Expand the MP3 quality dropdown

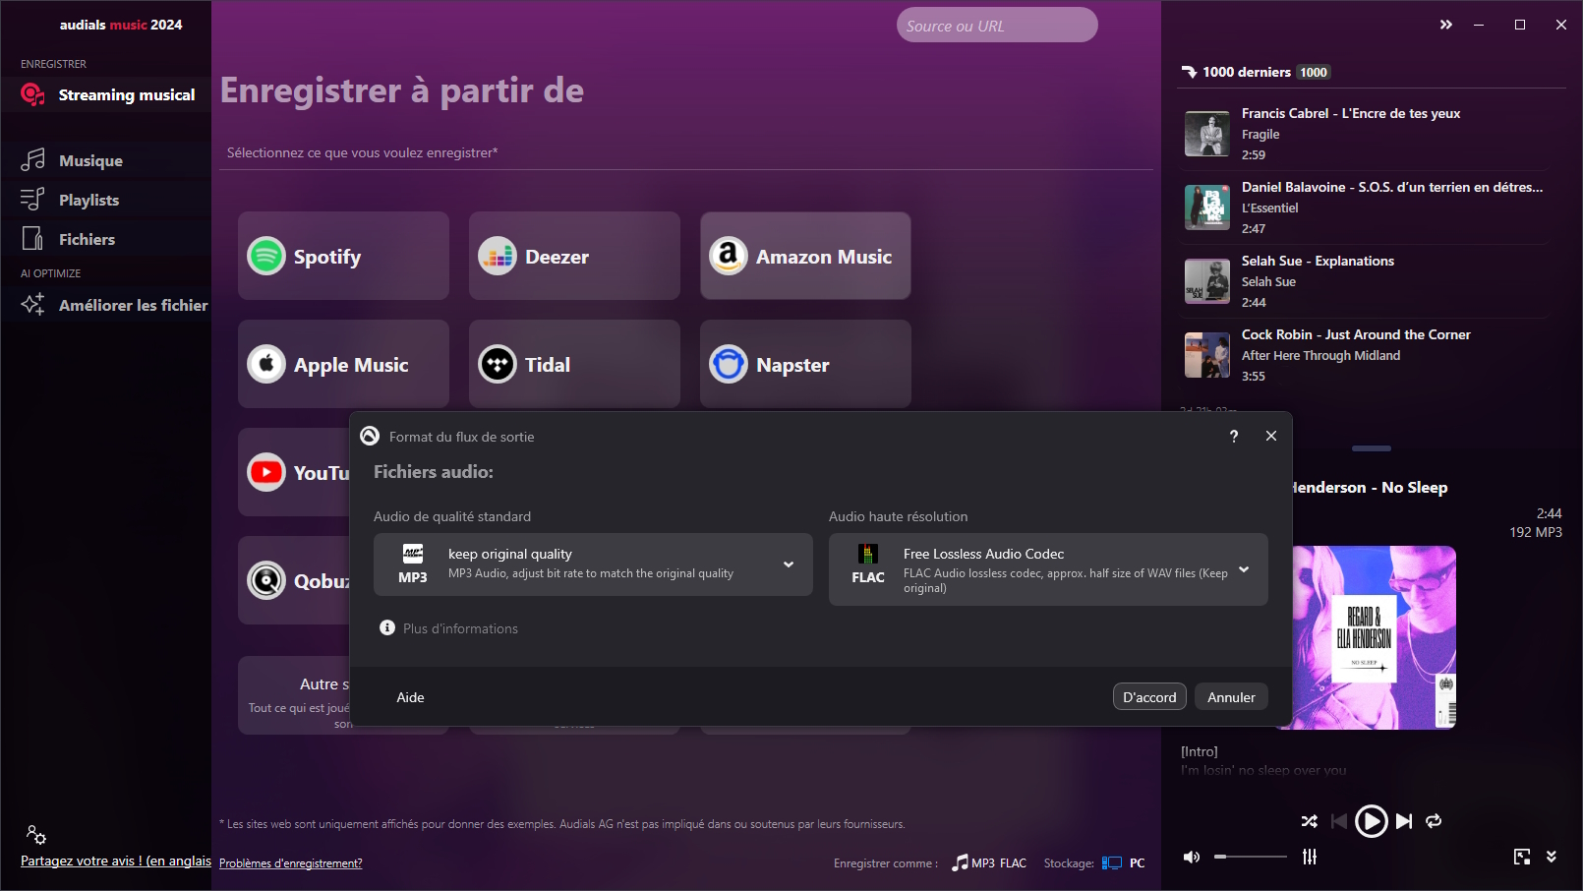point(789,564)
